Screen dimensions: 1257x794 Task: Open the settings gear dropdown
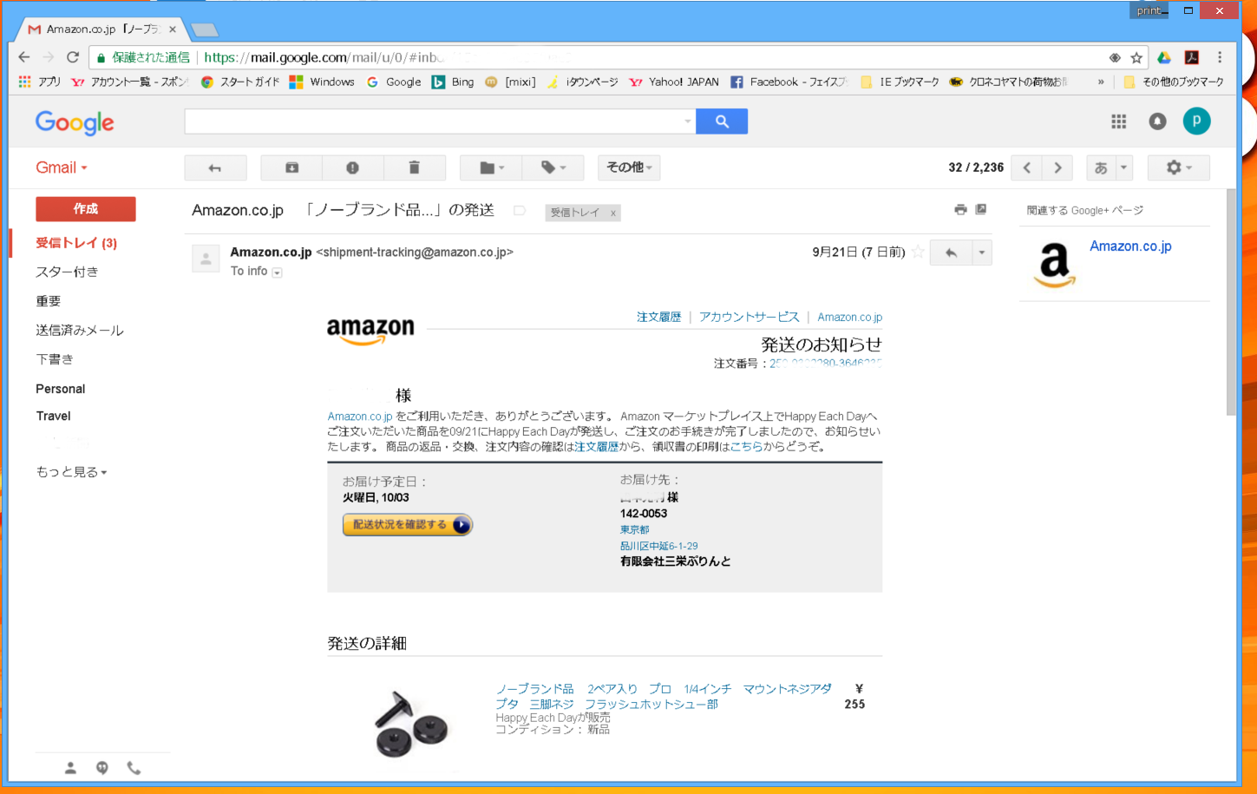pyautogui.click(x=1178, y=167)
